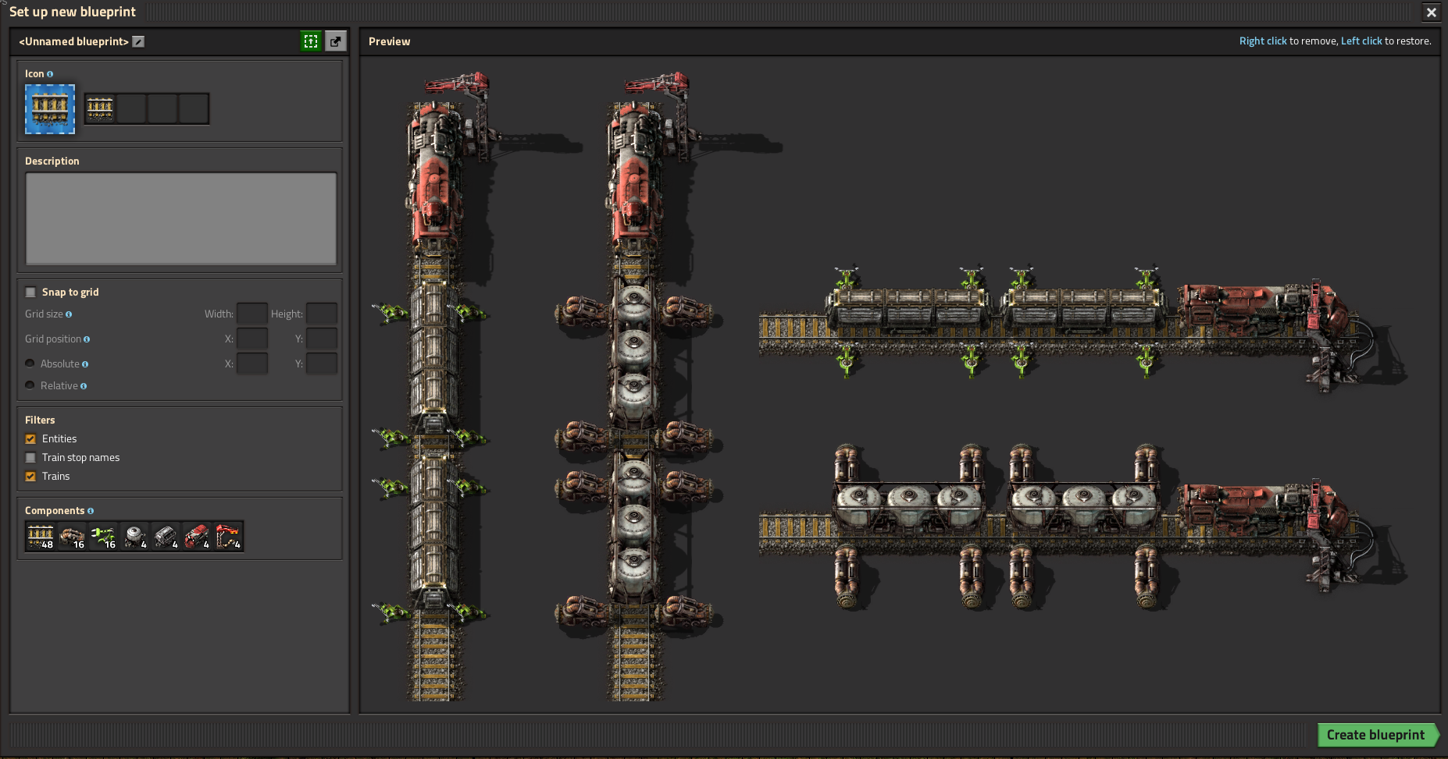
Task: Close the blueprint setup window
Action: (1431, 12)
